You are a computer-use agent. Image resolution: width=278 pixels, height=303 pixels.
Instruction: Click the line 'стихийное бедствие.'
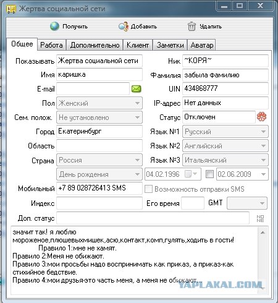44,272
